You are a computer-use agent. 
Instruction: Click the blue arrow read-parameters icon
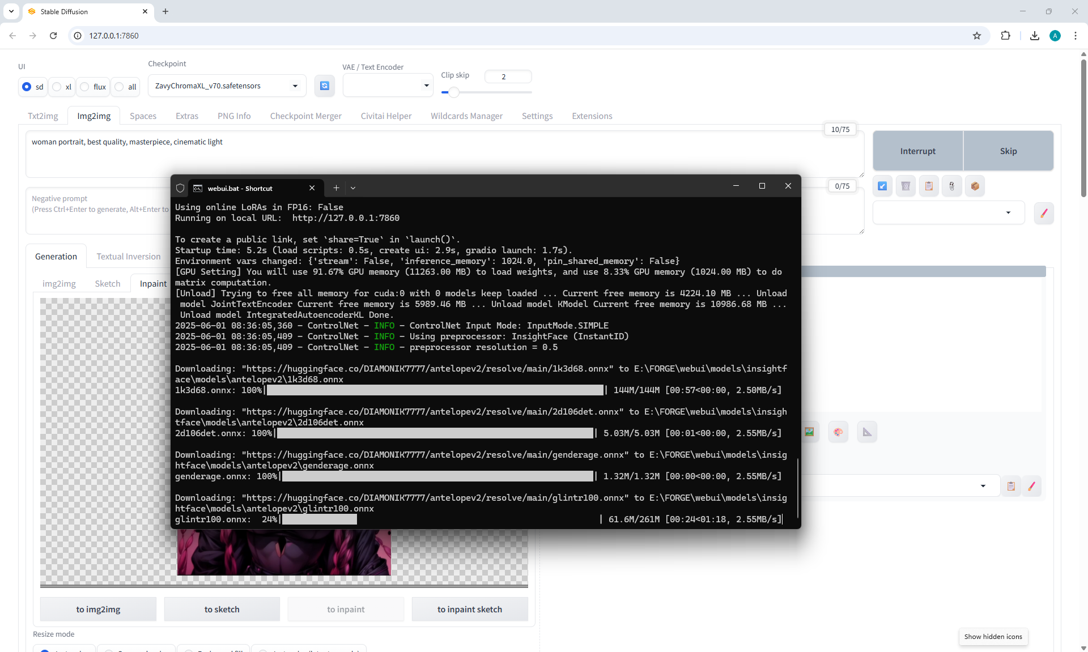pyautogui.click(x=882, y=186)
